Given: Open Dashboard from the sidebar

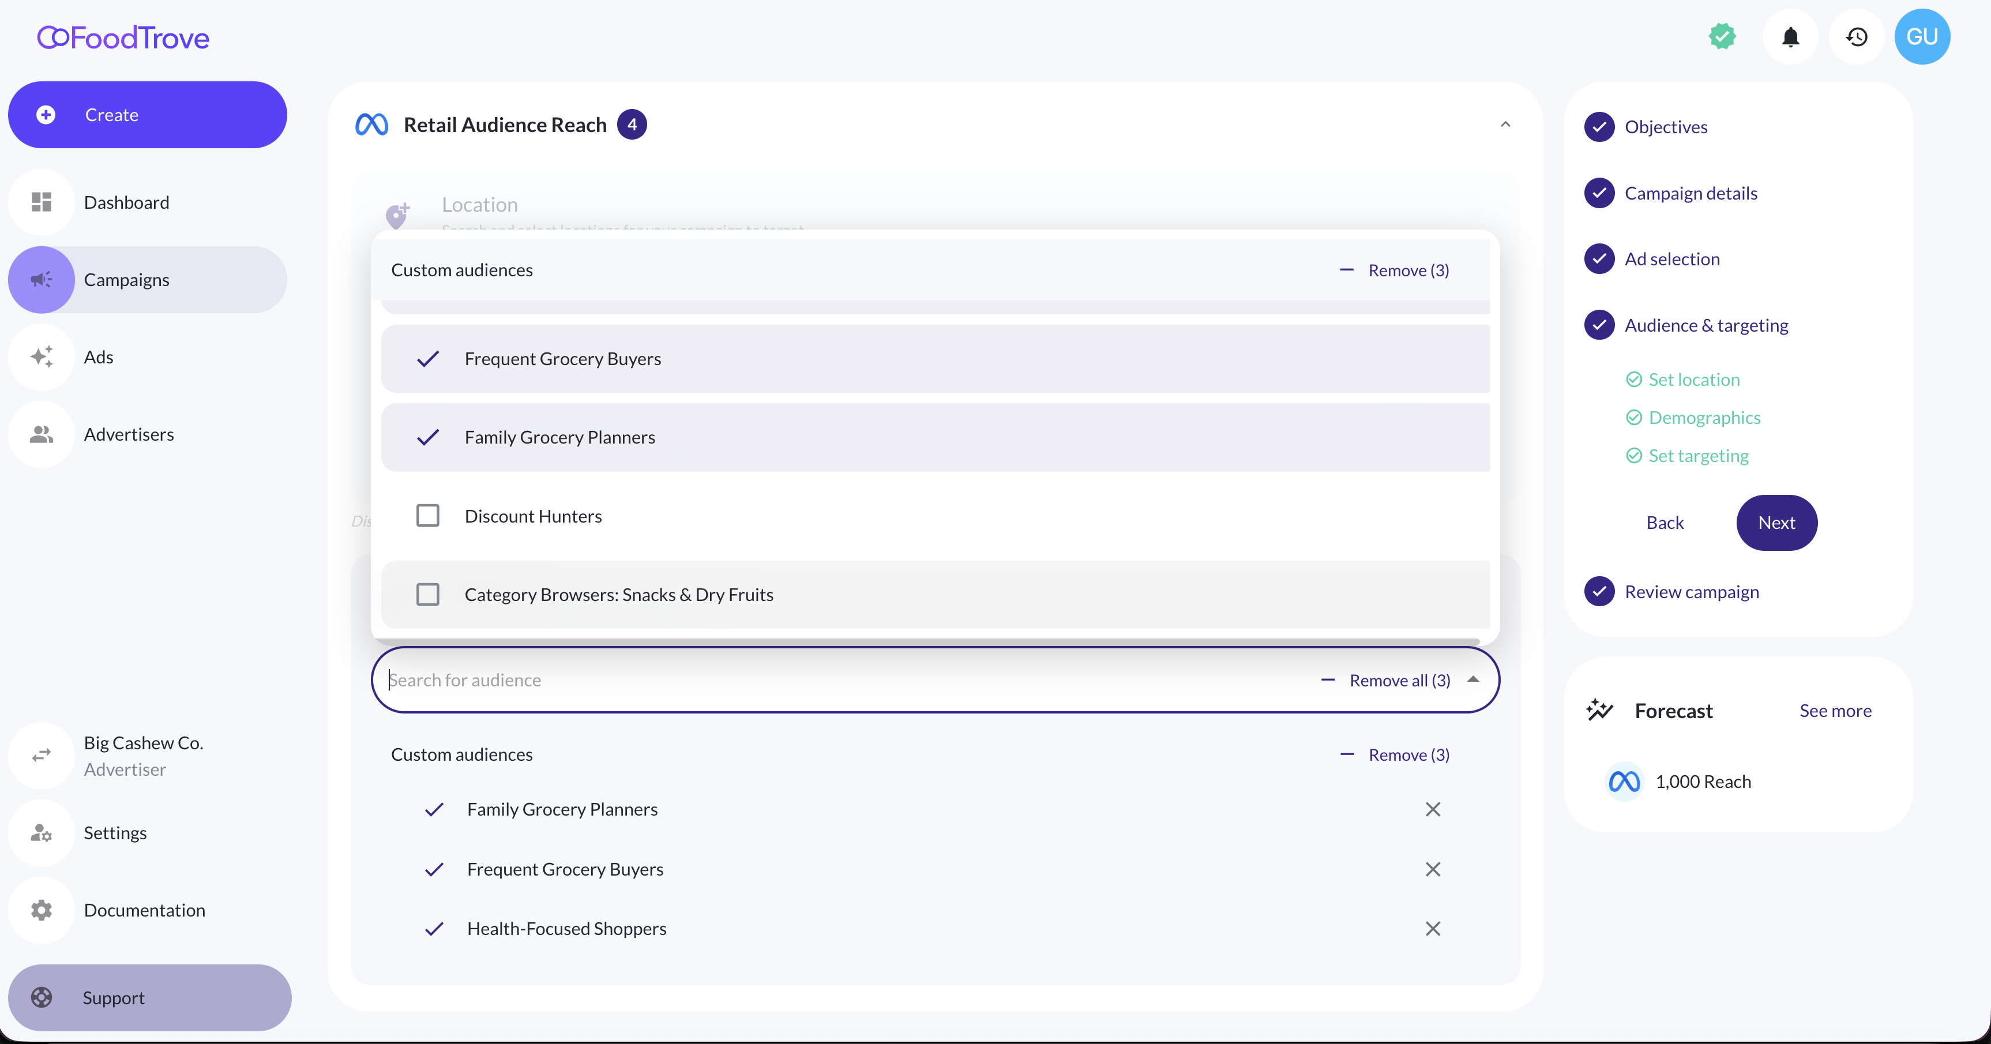Looking at the screenshot, I should [x=127, y=202].
